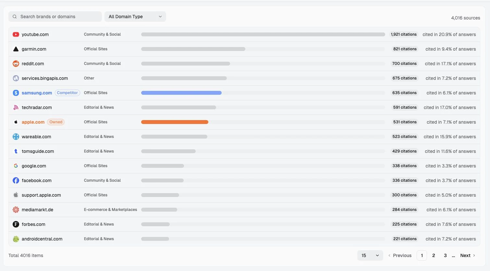Click the google.com domain name
Viewport: 490px width, 271px height.
click(34, 166)
